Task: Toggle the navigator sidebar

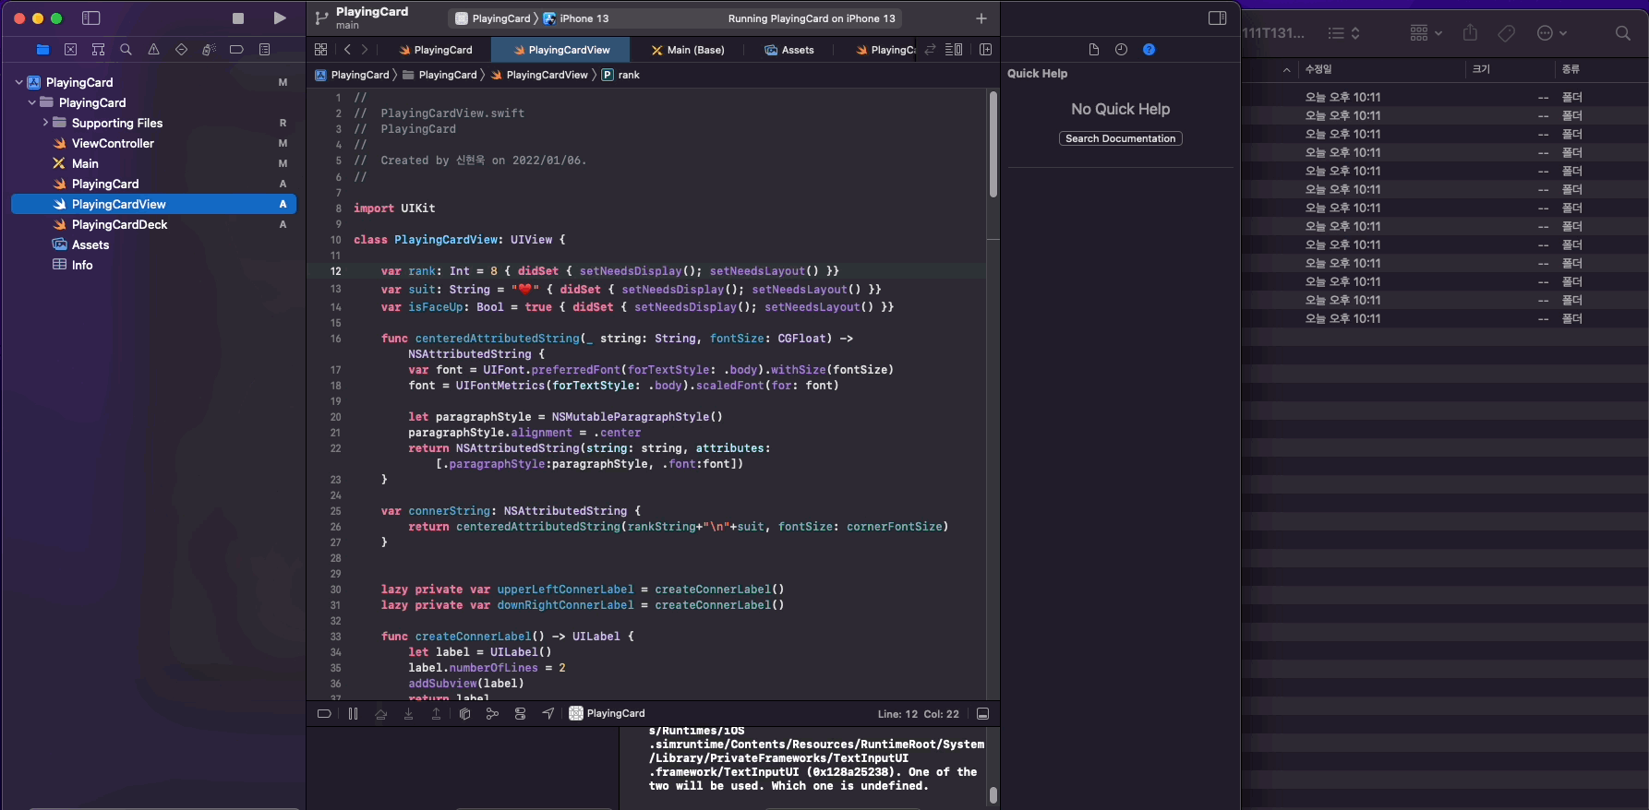Action: coord(90,18)
